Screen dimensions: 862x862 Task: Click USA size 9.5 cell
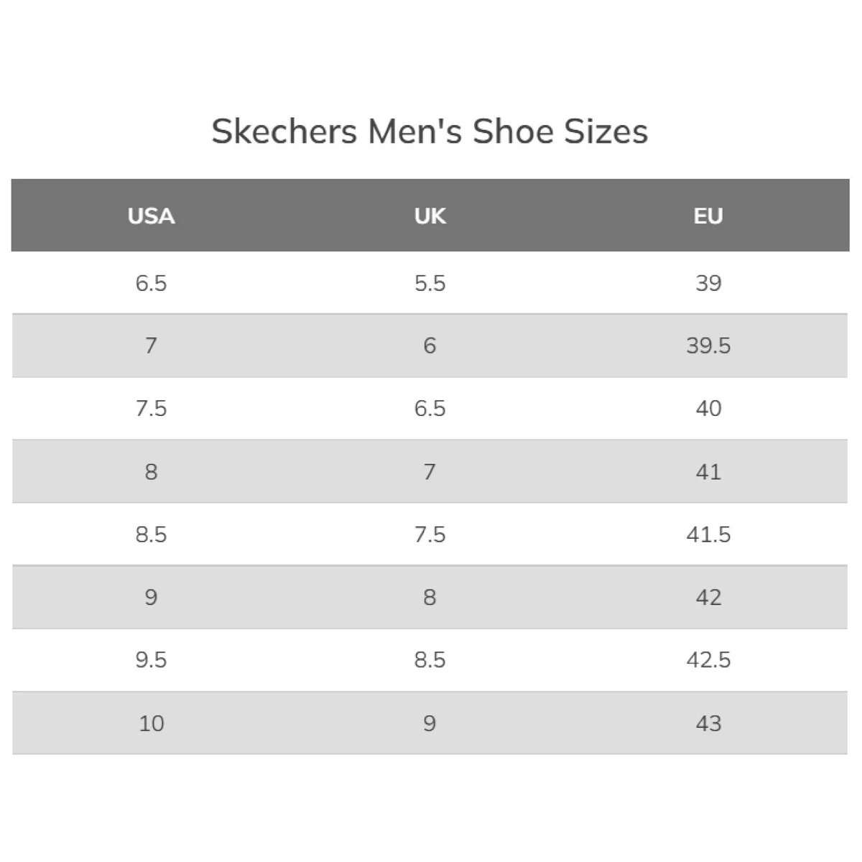pyautogui.click(x=151, y=660)
